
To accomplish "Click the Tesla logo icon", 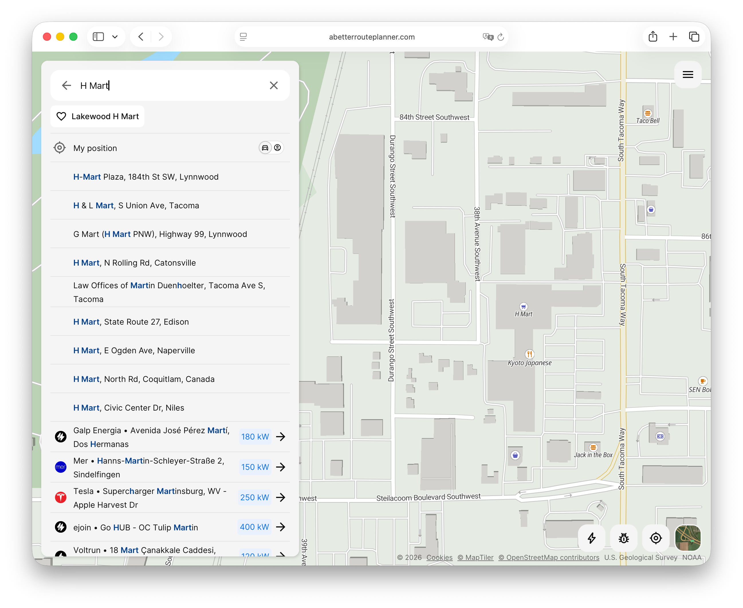I will point(61,498).
